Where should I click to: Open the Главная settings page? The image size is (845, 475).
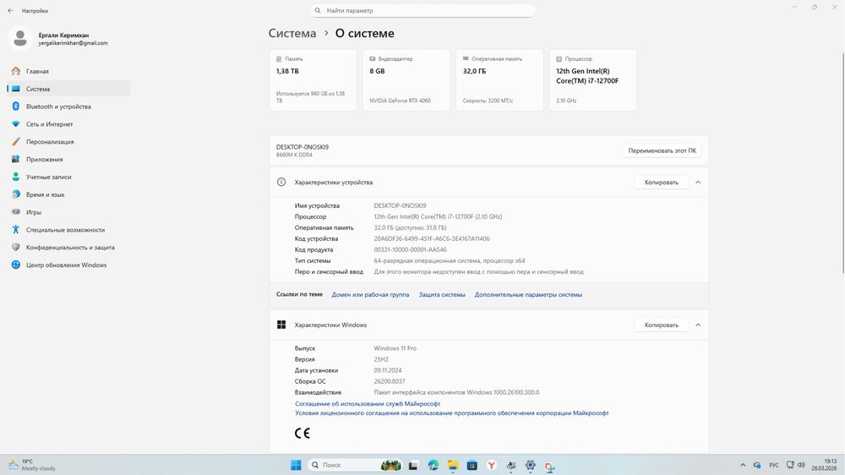pyautogui.click(x=37, y=72)
